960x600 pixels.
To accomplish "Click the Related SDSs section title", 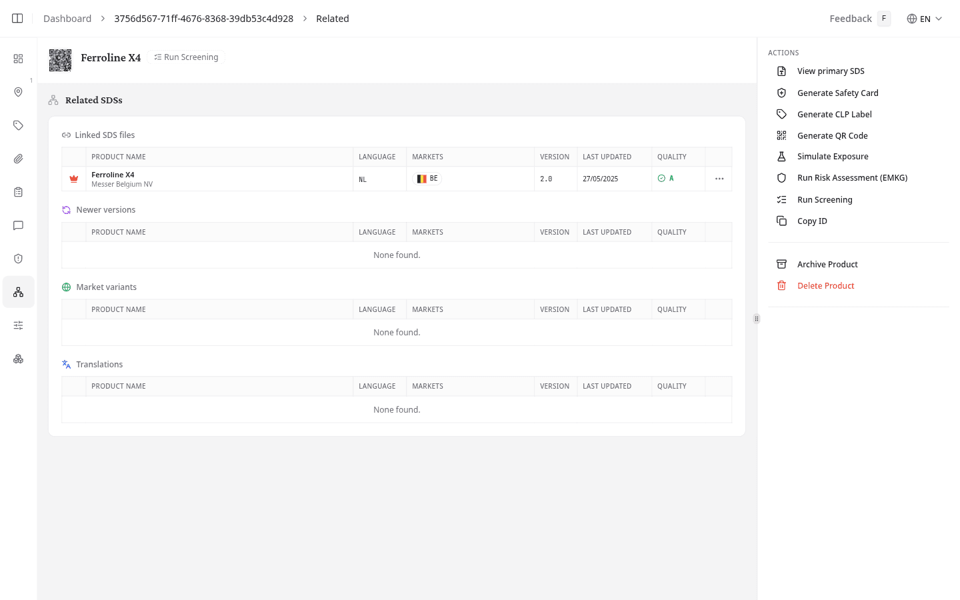I will pos(94,100).
